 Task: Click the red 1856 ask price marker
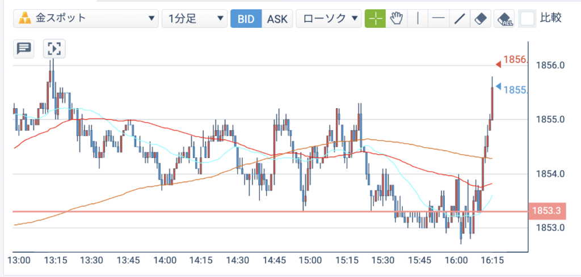[x=512, y=60]
